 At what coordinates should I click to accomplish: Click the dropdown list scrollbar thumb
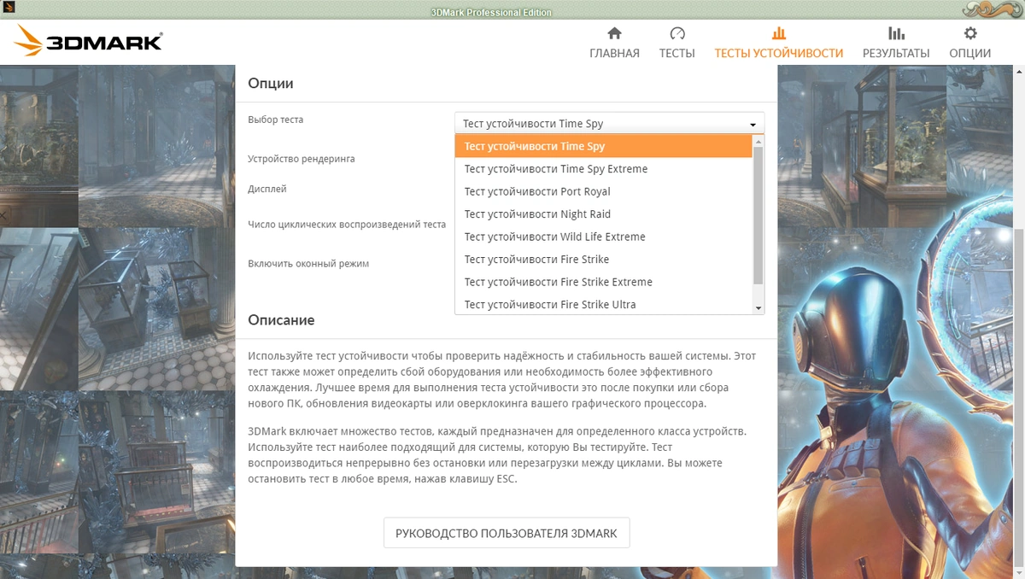click(x=758, y=214)
